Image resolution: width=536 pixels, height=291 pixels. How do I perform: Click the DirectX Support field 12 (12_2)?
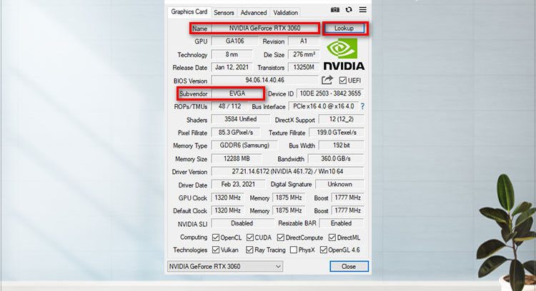(341, 119)
